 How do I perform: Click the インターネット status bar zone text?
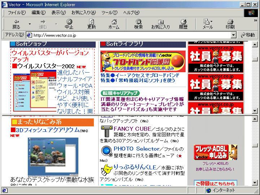pyautogui.click(x=224, y=190)
